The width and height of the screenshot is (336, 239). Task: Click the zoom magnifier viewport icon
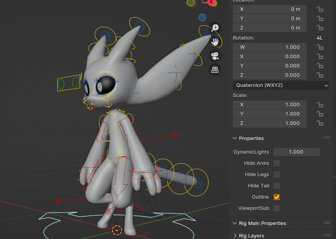pyautogui.click(x=215, y=28)
